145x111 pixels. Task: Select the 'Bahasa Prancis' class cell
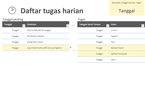[x=117, y=48]
